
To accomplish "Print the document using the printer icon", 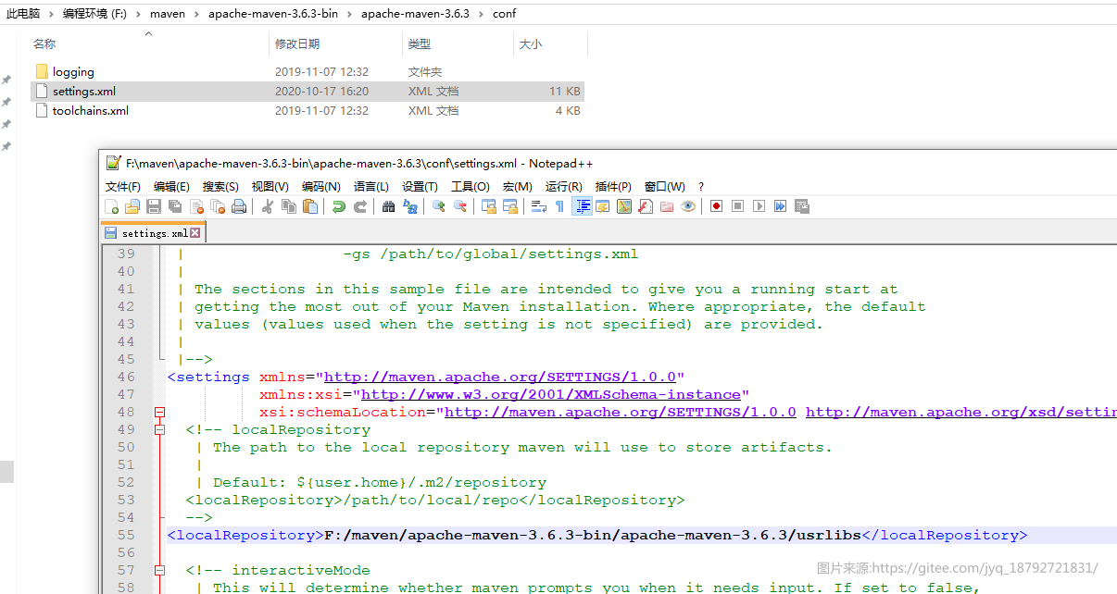I will [239, 206].
